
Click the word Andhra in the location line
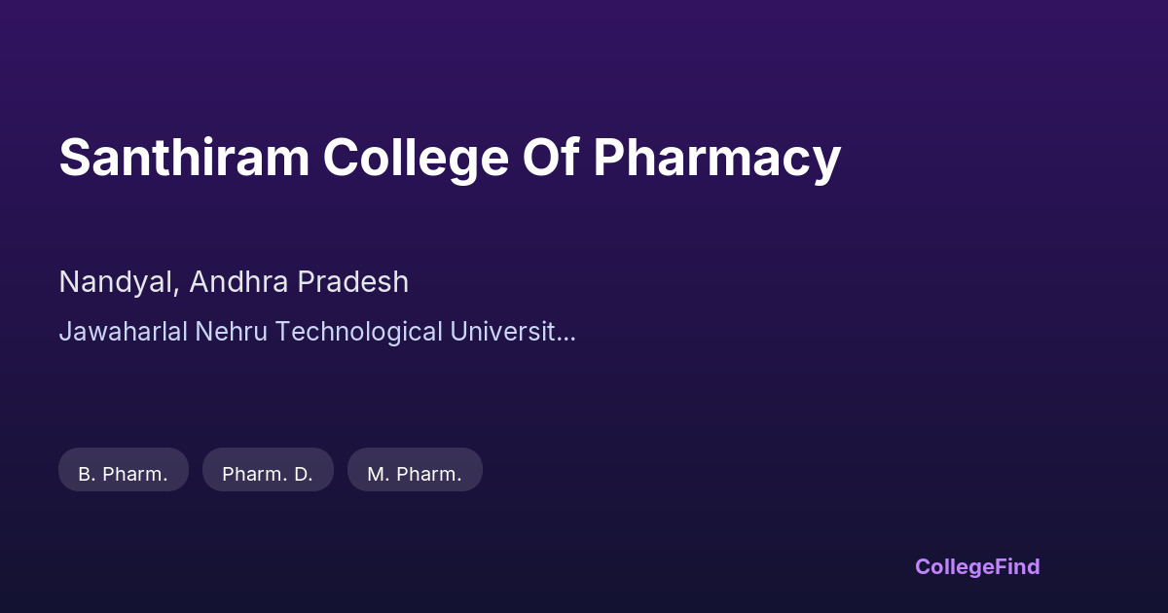(238, 282)
